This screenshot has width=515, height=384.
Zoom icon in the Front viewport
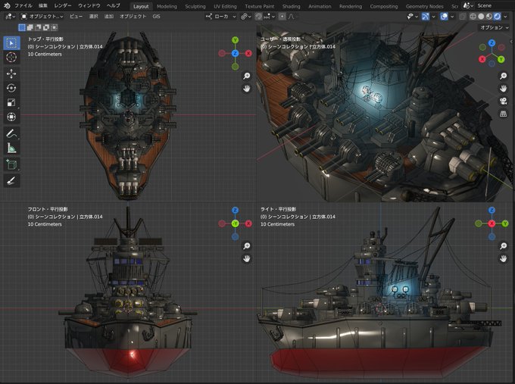pyautogui.click(x=246, y=246)
